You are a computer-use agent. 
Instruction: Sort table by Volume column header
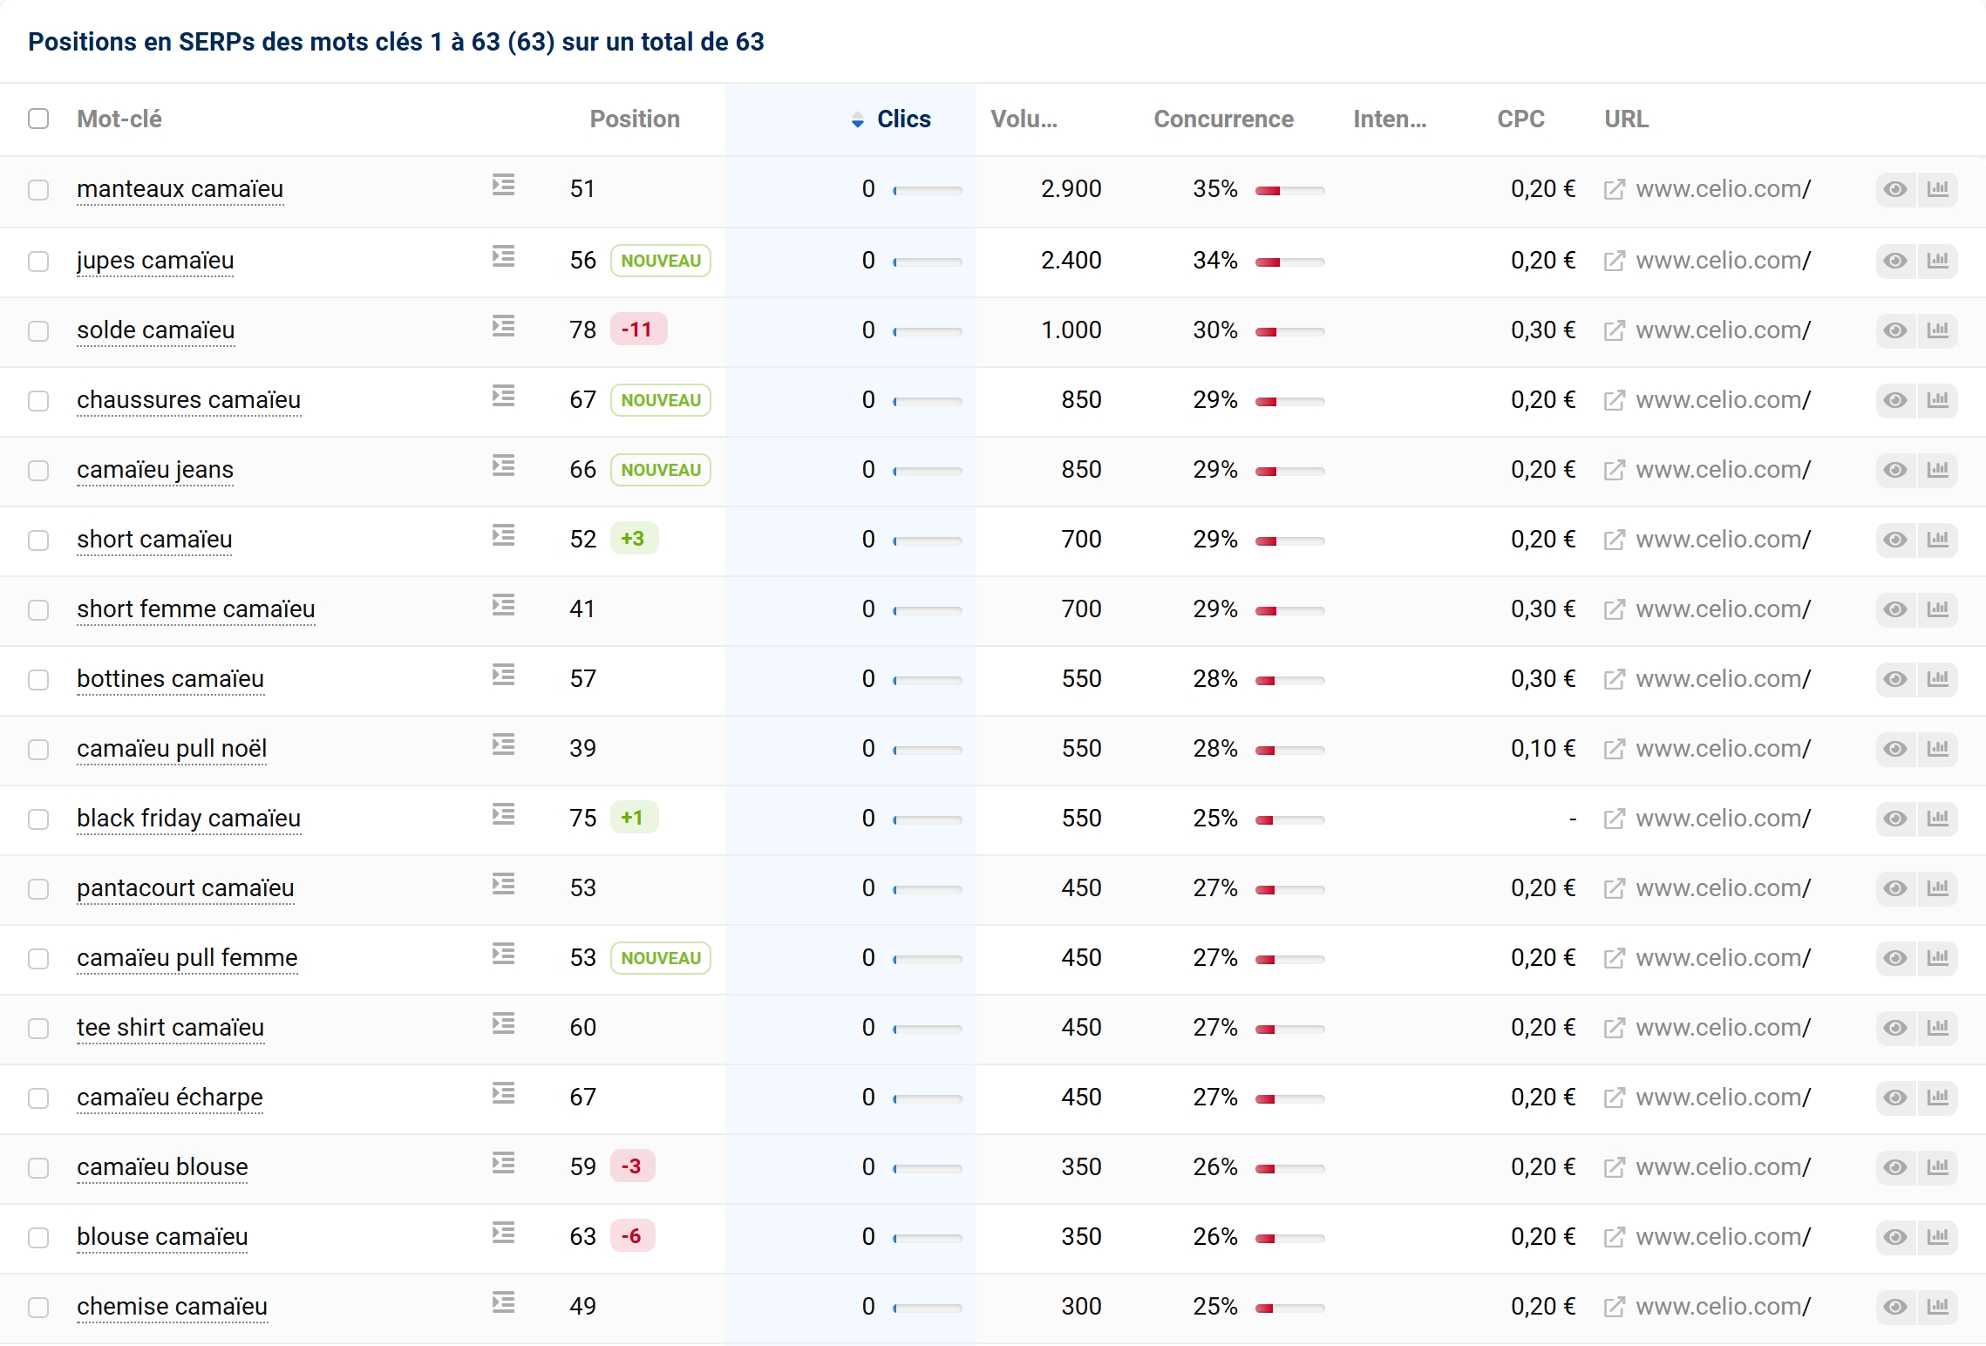pyautogui.click(x=1024, y=119)
